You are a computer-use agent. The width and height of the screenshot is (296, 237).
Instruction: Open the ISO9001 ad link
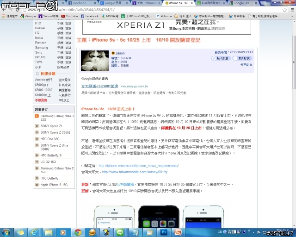100,86
